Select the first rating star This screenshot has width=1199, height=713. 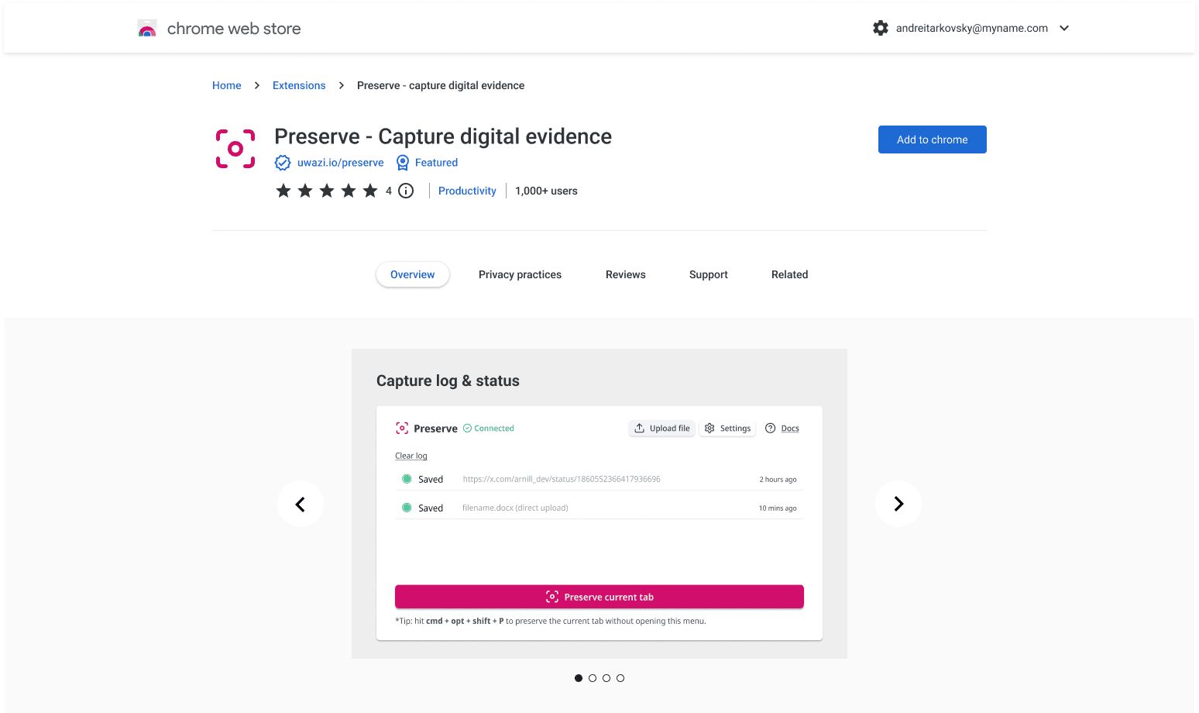[x=283, y=191]
